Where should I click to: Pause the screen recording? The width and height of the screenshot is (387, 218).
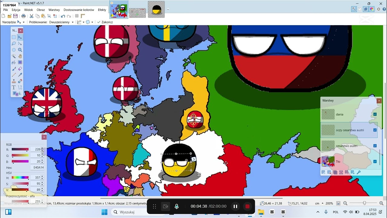[x=235, y=206]
